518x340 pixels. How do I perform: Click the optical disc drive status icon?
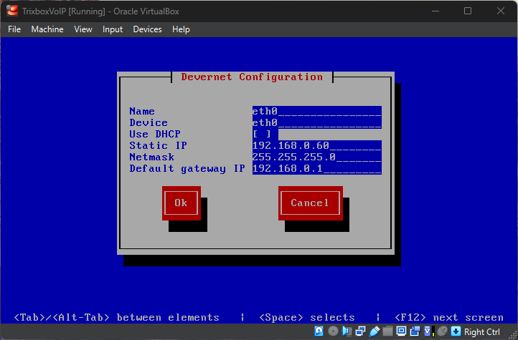coord(334,331)
